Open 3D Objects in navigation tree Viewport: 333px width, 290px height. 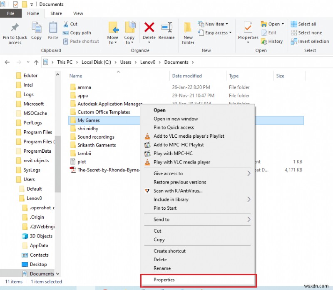click(x=41, y=236)
